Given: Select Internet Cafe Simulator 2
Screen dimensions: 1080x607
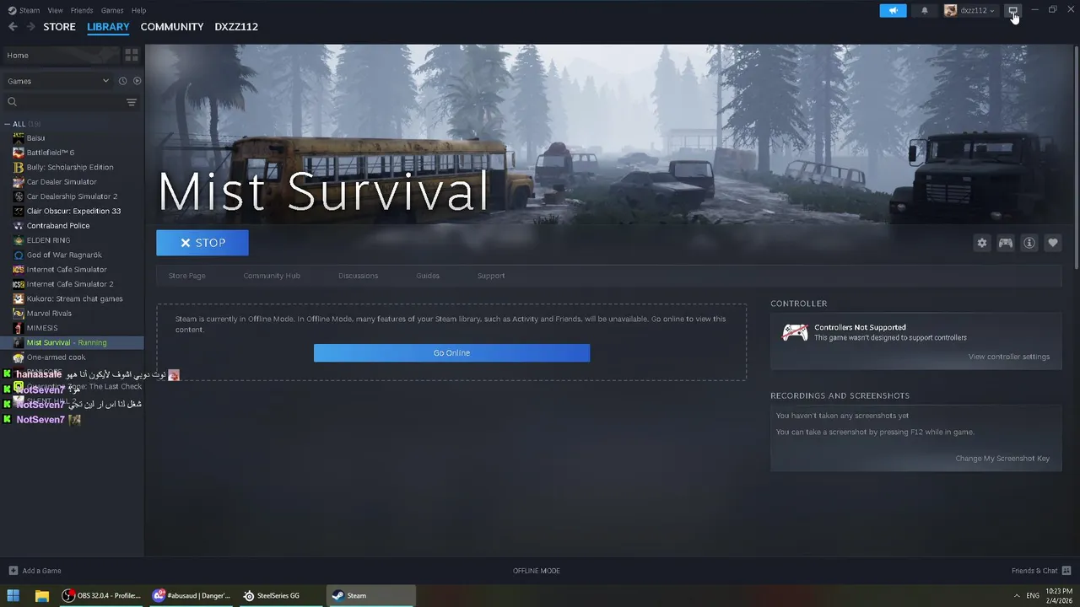Looking at the screenshot, I should click(x=72, y=284).
